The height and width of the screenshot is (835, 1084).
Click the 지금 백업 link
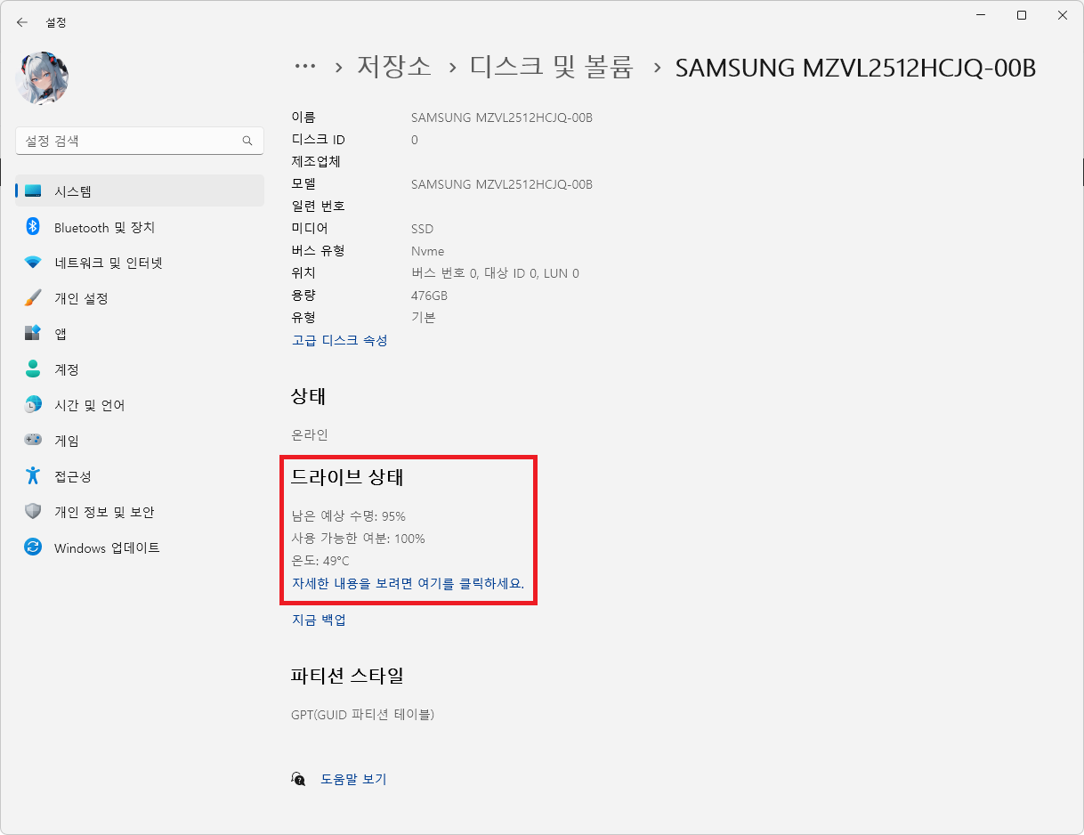click(x=319, y=620)
